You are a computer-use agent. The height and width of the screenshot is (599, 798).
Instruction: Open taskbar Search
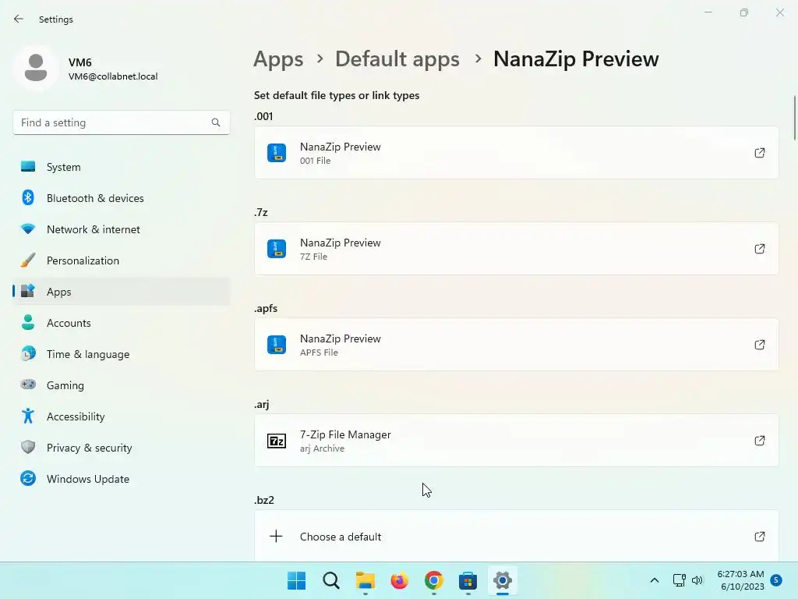click(330, 580)
